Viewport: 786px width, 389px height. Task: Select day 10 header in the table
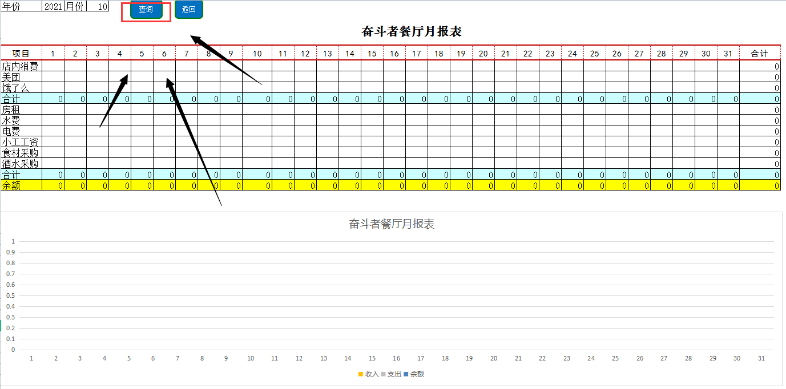257,54
